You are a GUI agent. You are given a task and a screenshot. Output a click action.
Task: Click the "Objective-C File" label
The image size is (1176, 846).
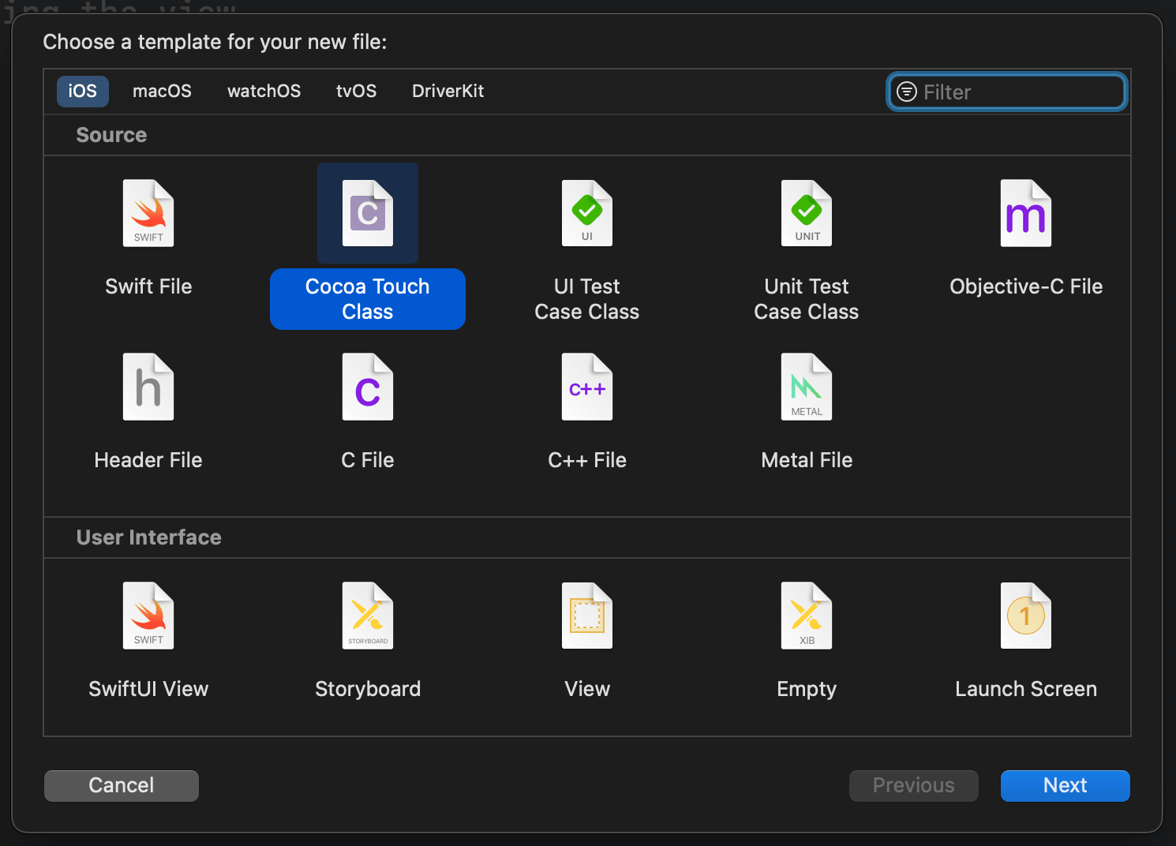pyautogui.click(x=1026, y=286)
